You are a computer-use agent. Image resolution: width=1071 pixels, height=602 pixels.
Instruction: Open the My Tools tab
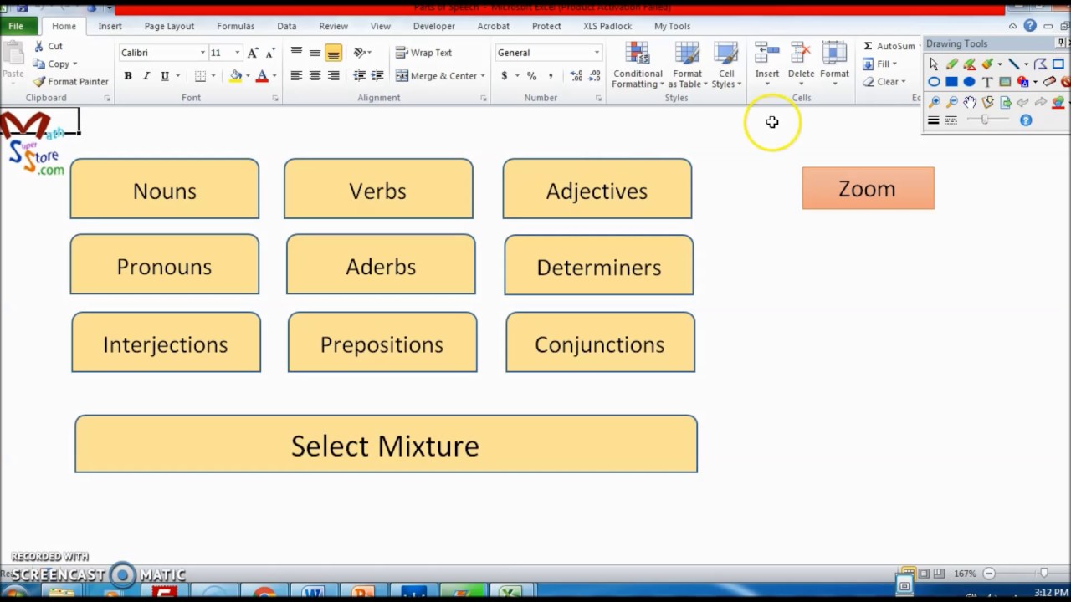click(672, 26)
